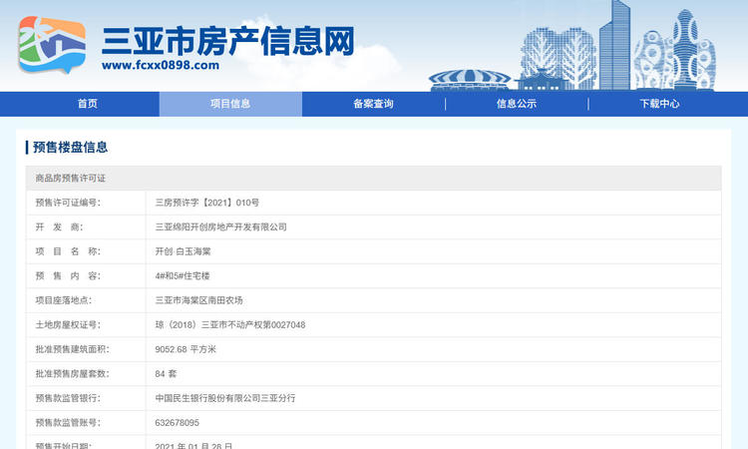Select supervising bank 中国民生银行股份有限公司三亚分行
This screenshot has width=748, height=449.
click(x=225, y=398)
